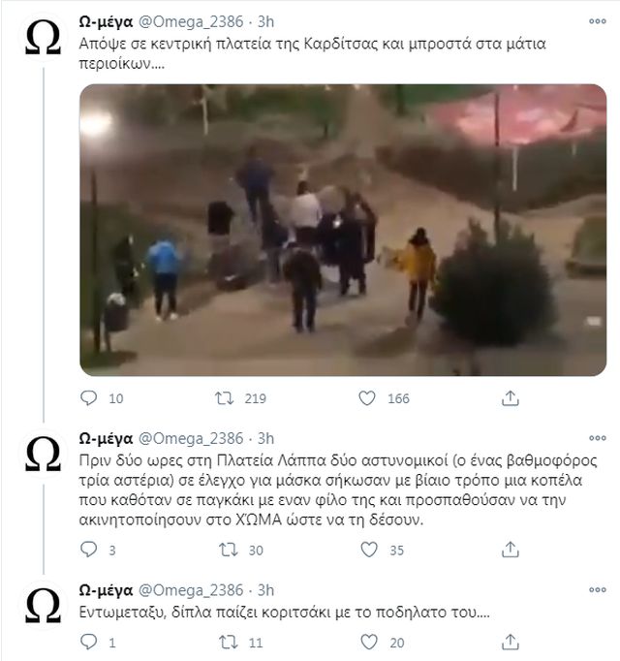Like the first tweet with 166 likes
This screenshot has width=620, height=661.
tap(367, 398)
